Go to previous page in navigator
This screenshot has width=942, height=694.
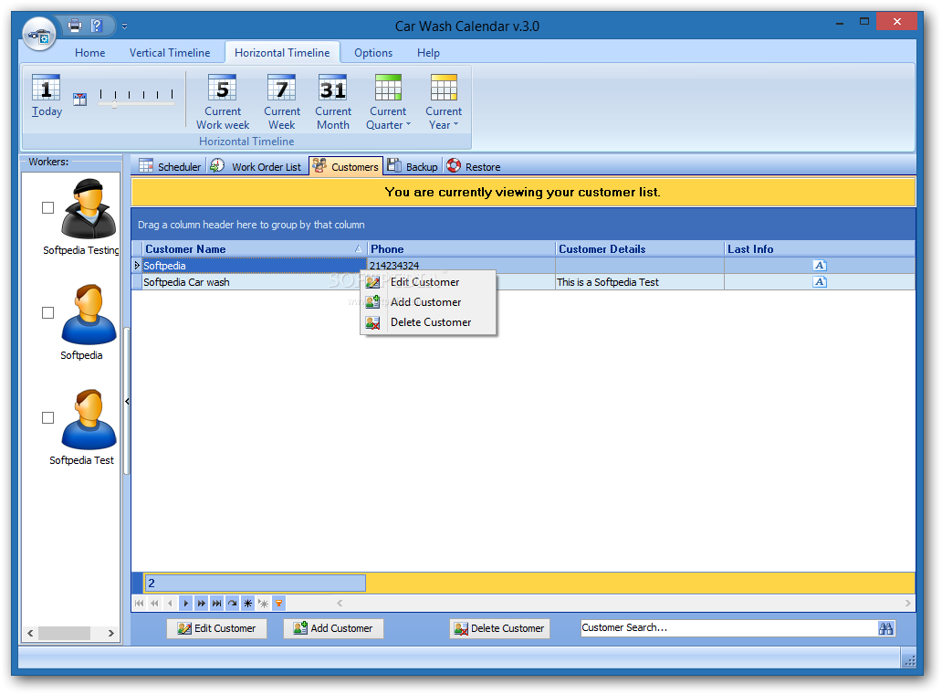pos(154,604)
